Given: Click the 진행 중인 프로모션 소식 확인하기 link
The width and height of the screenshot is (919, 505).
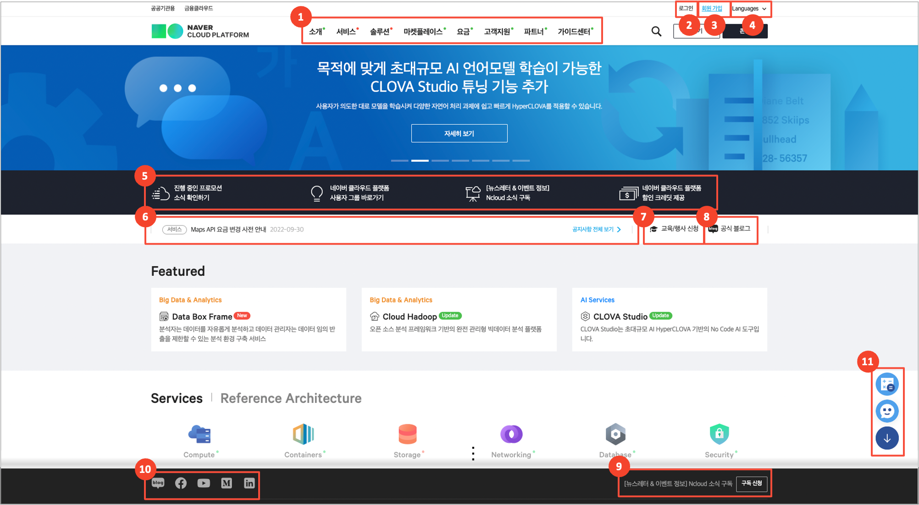Looking at the screenshot, I should 198,193.
